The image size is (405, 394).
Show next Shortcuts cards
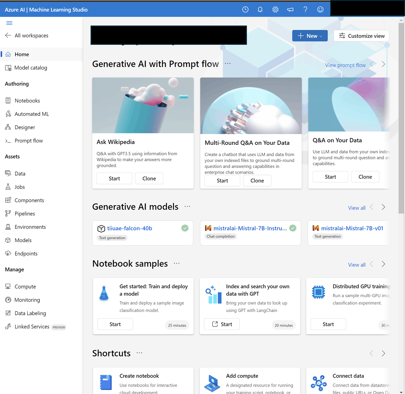point(383,353)
